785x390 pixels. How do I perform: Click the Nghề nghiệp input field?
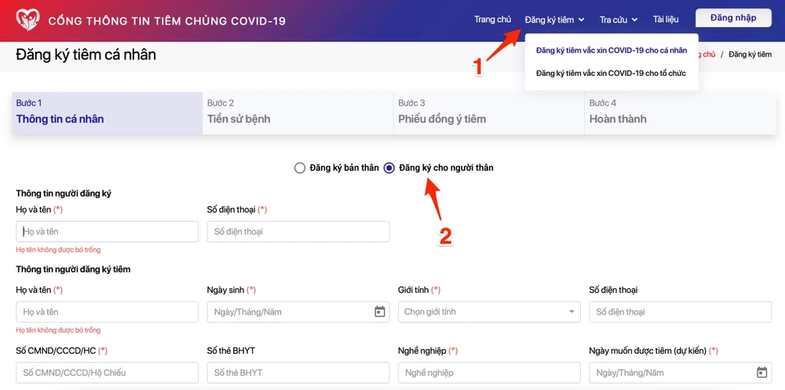[x=488, y=373]
